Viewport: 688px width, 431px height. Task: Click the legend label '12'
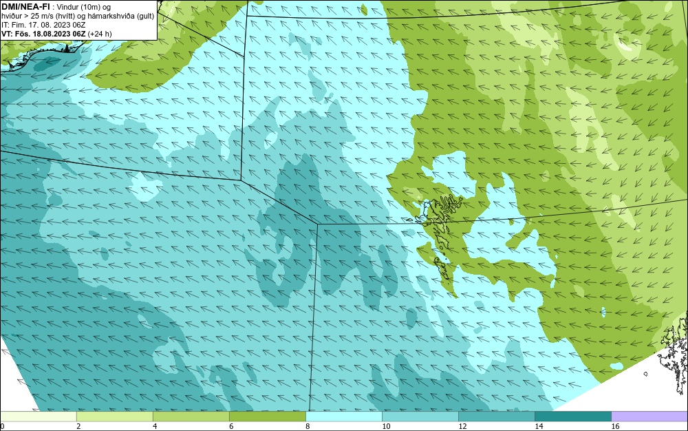point(462,426)
